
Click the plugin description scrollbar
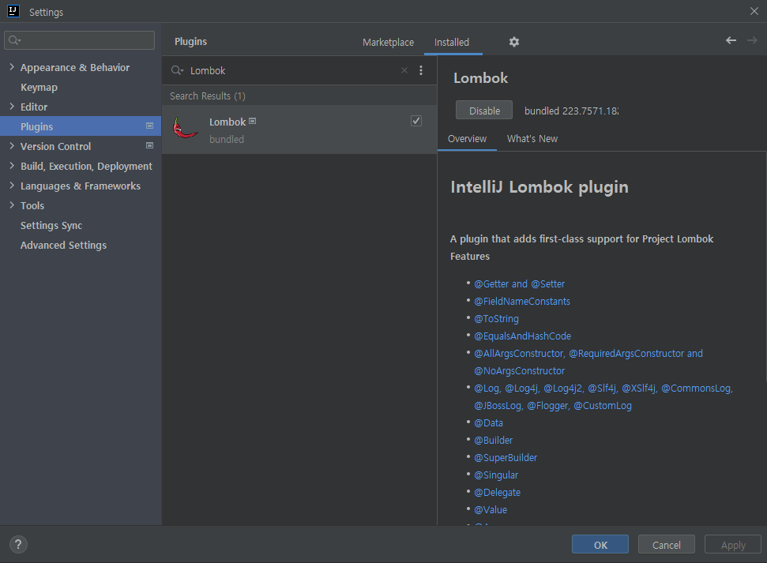(765, 267)
